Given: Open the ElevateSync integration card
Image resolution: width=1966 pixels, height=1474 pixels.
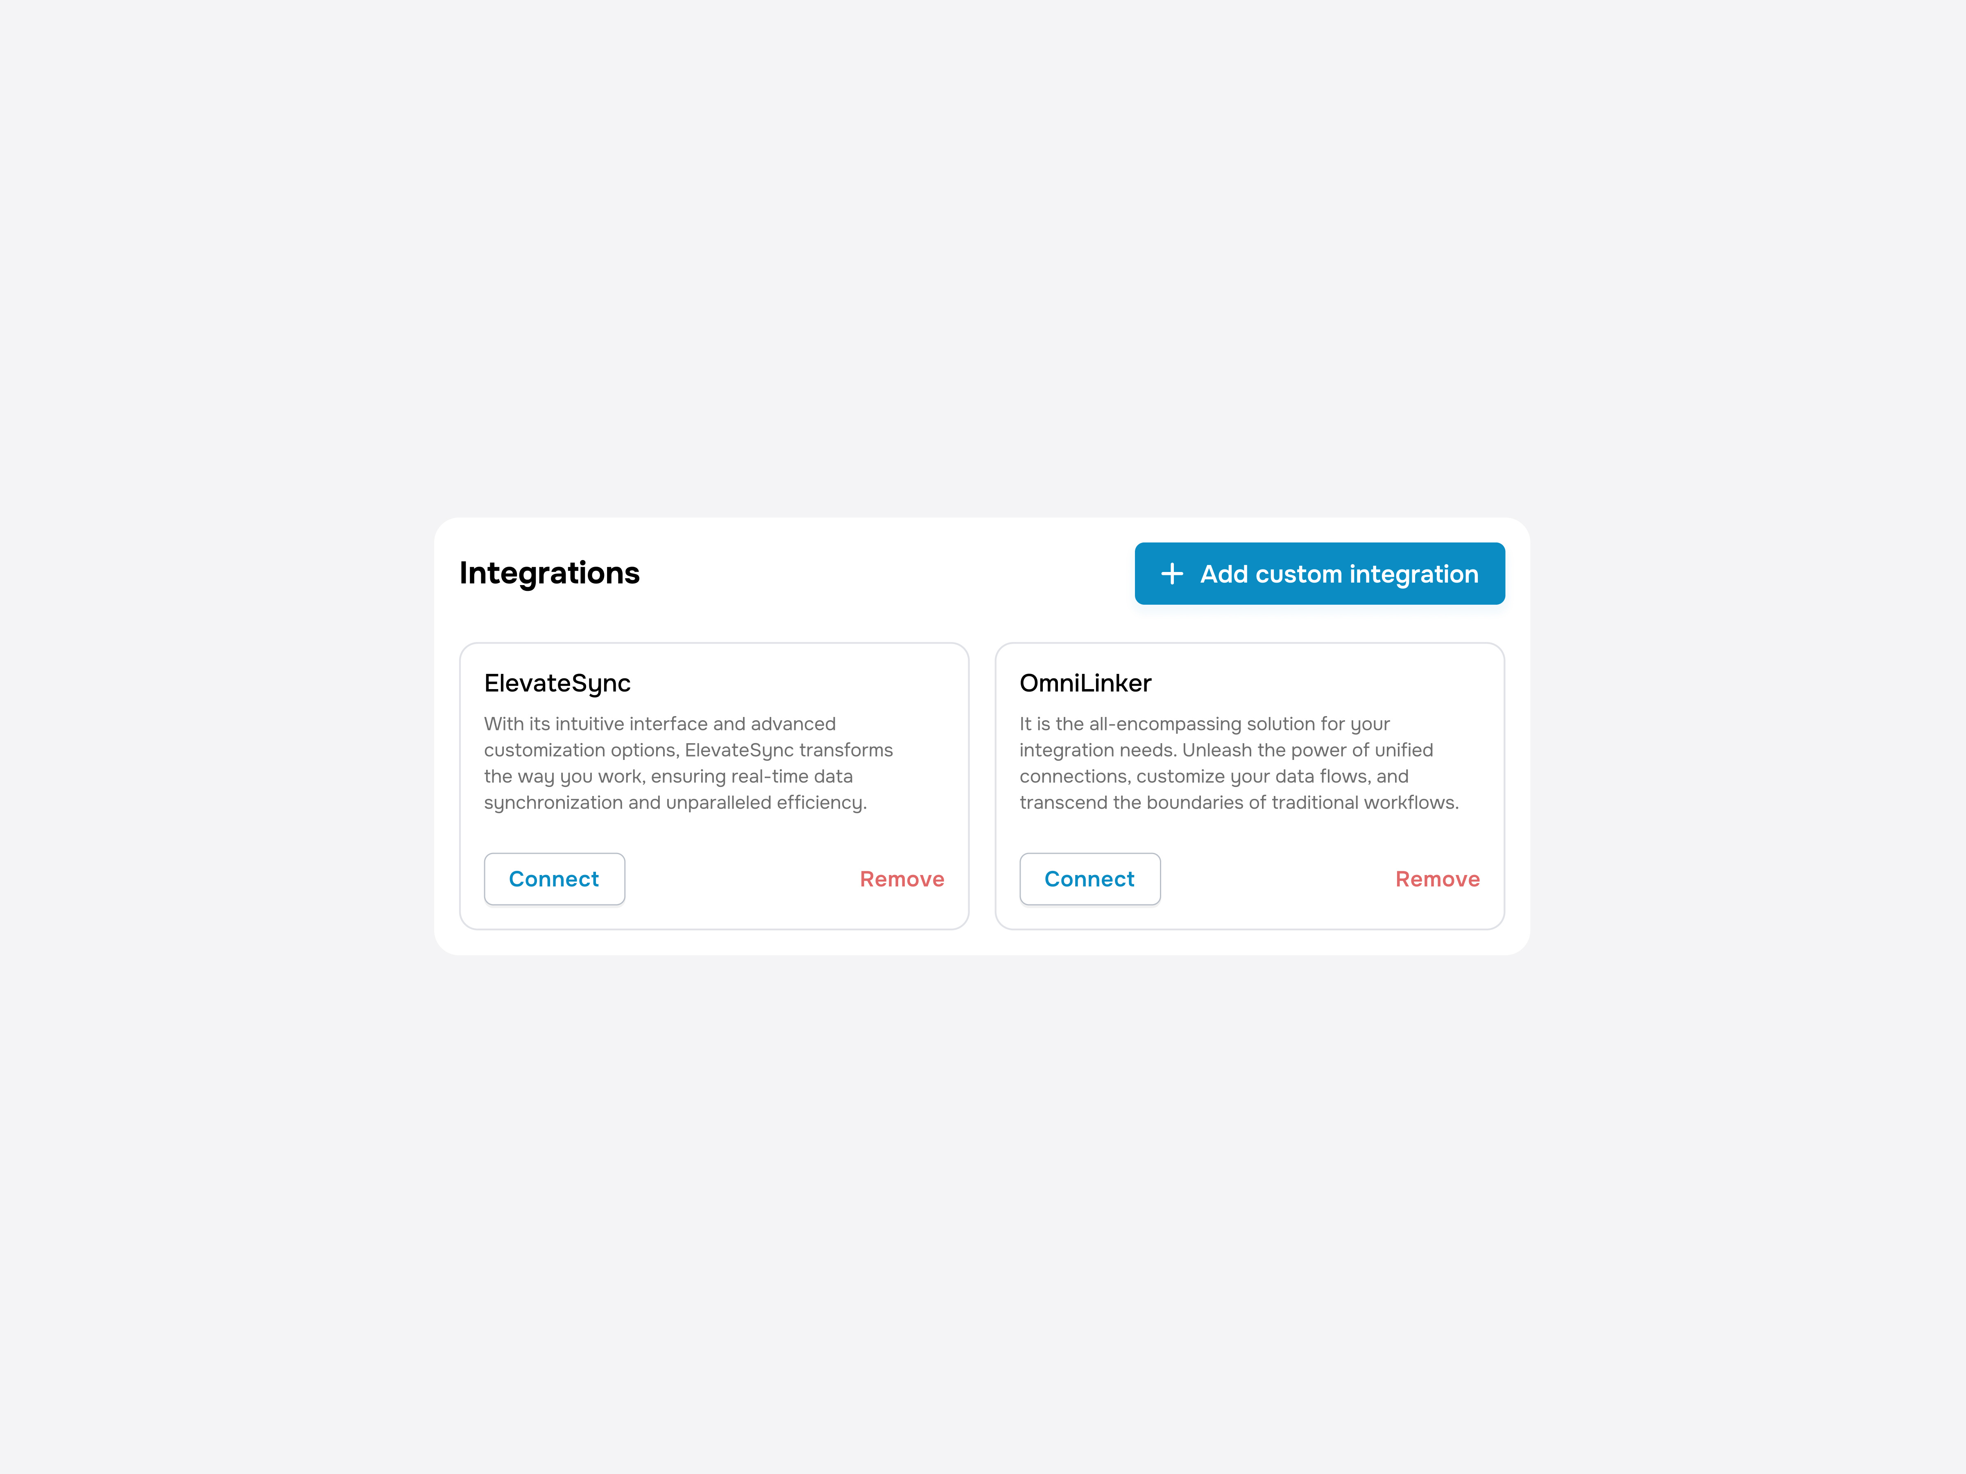Looking at the screenshot, I should [713, 786].
